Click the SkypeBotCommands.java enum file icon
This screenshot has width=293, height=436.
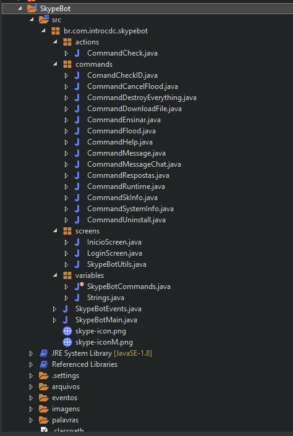79,287
